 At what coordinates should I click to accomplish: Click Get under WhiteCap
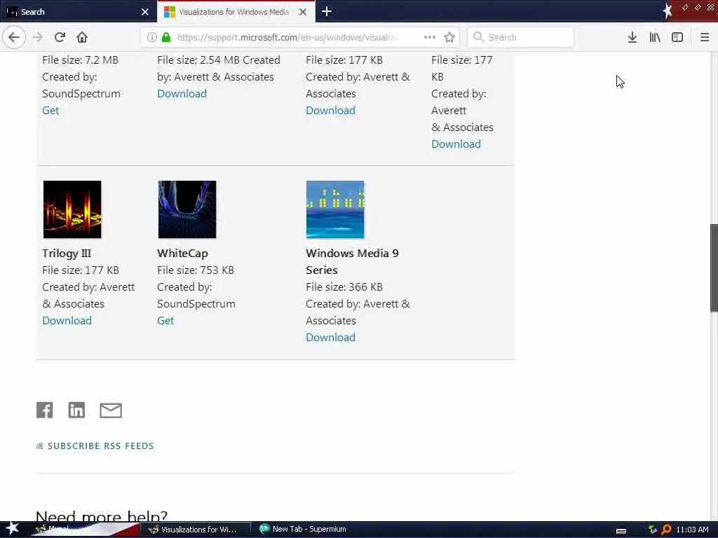165,320
